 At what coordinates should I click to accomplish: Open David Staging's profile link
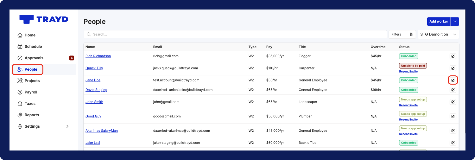coord(96,90)
